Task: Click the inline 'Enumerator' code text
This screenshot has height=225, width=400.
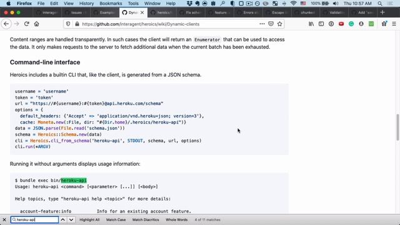Action: click(x=207, y=39)
